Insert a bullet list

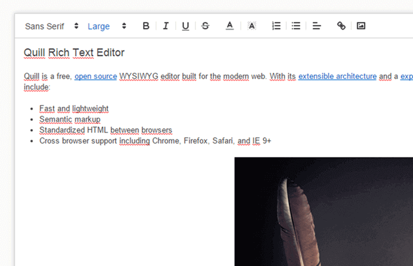pyautogui.click(x=296, y=26)
